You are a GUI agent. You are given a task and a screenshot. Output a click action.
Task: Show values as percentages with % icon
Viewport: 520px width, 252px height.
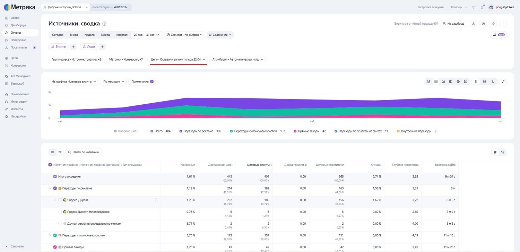pos(502,152)
